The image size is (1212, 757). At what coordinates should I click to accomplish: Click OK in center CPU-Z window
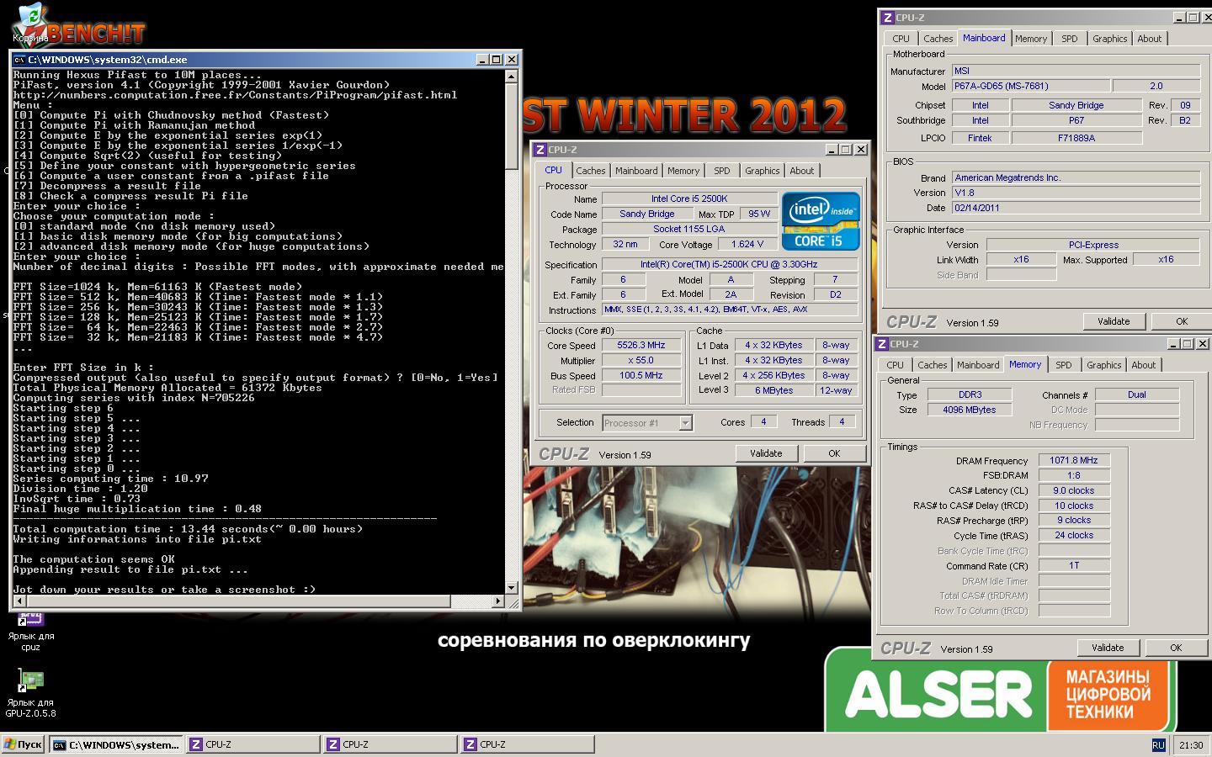coord(834,453)
